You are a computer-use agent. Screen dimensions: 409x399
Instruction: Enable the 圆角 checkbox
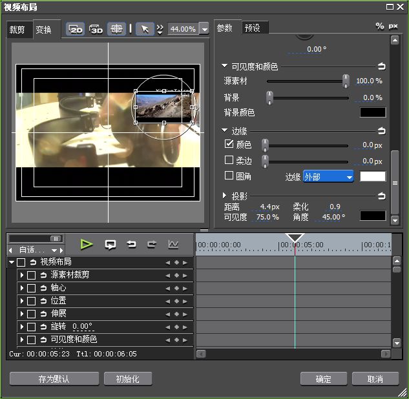pyautogui.click(x=229, y=176)
